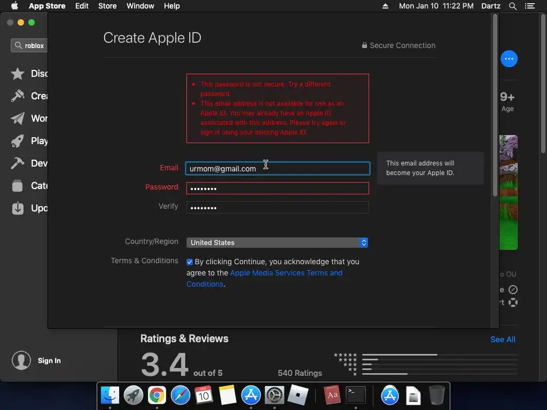Screen dimensions: 547x410
Task: Click the five-star rating bar
Action: (440, 354)
